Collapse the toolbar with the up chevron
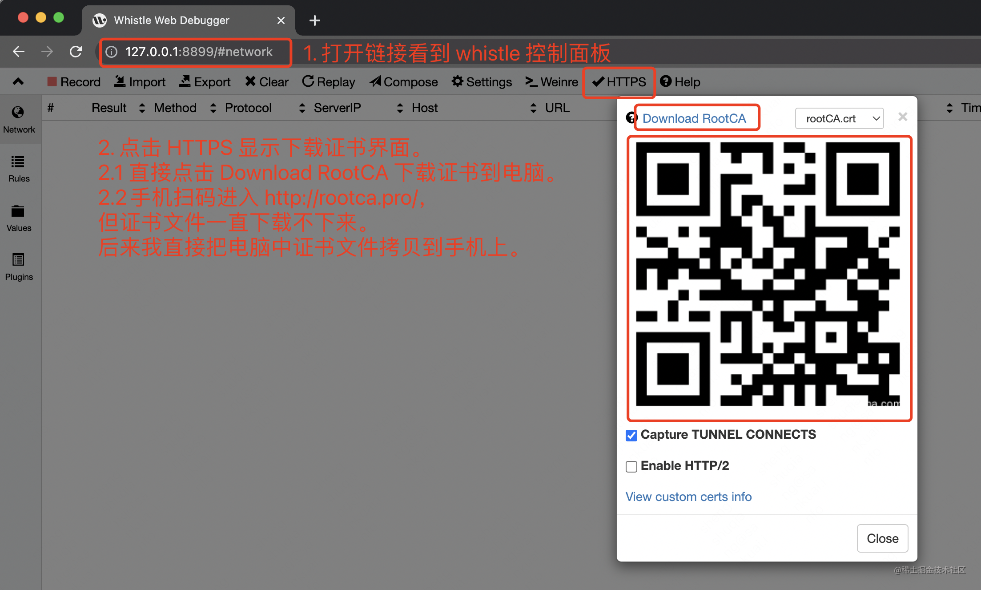981x590 pixels. [18, 81]
